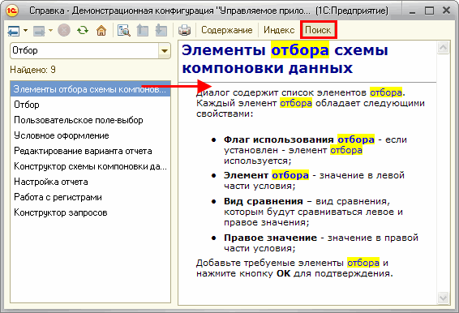
Task: Click the Back navigation arrow icon
Action: [x=14, y=30]
